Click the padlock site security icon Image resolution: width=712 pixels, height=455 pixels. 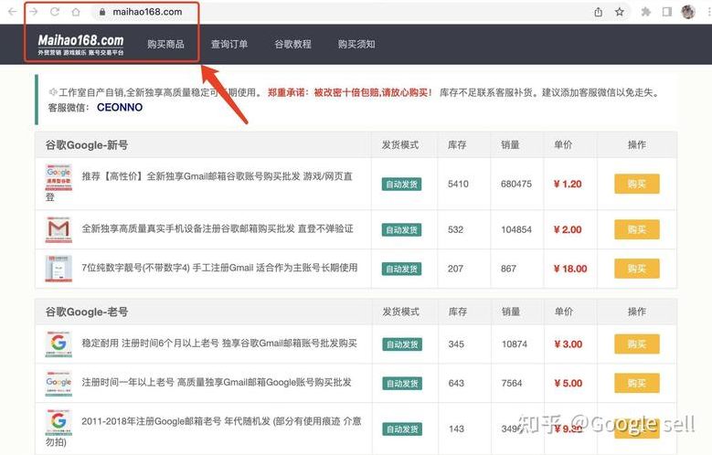point(102,12)
